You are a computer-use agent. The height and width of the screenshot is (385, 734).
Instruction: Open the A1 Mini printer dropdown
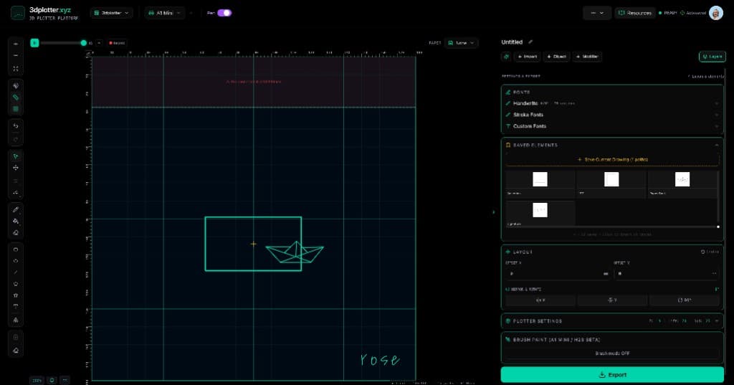tap(164, 13)
